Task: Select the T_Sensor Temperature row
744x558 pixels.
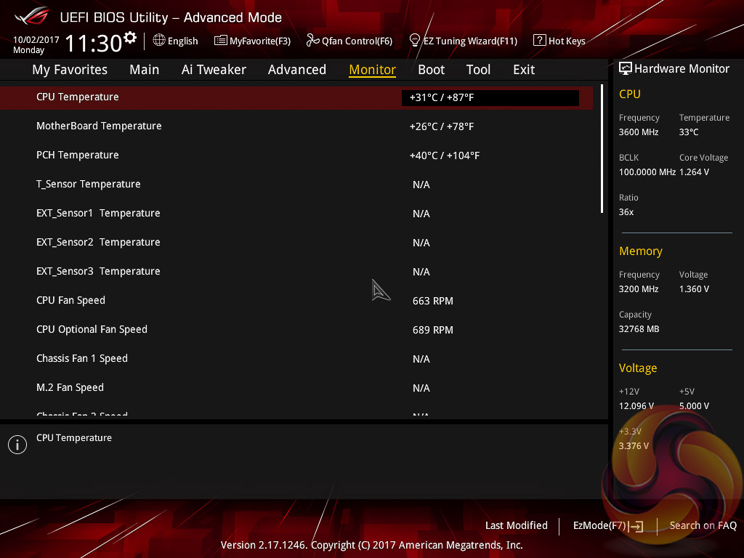Action: (296, 184)
